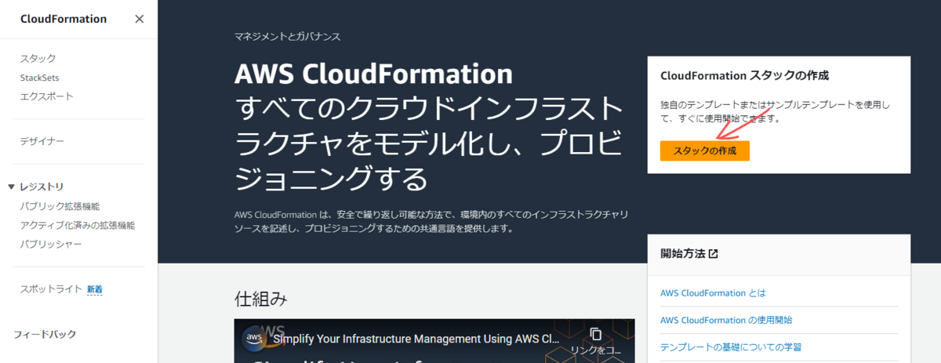This screenshot has height=363, width=941.
Task: Open アクティブ化済みの拡張機能 under レジストリ
Action: (x=78, y=225)
